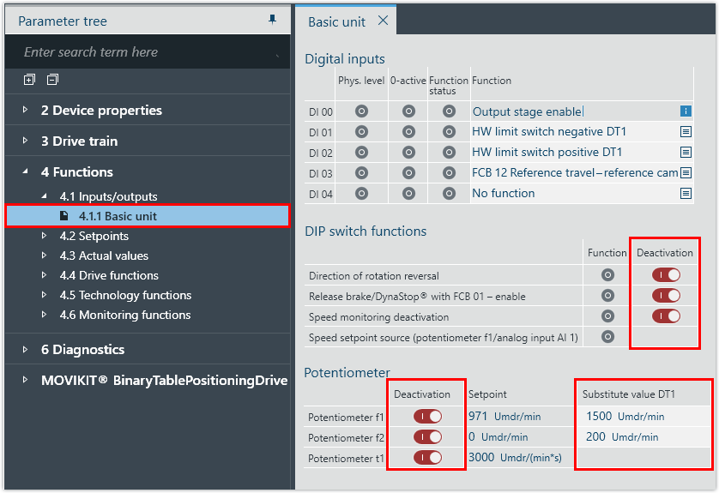
Task: Expand the 4.4 Drive functions node
Action: pos(45,275)
